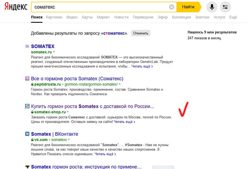The image size is (248, 169).
Task: Click the 247 показов в месяц text
Action: point(204,38)
